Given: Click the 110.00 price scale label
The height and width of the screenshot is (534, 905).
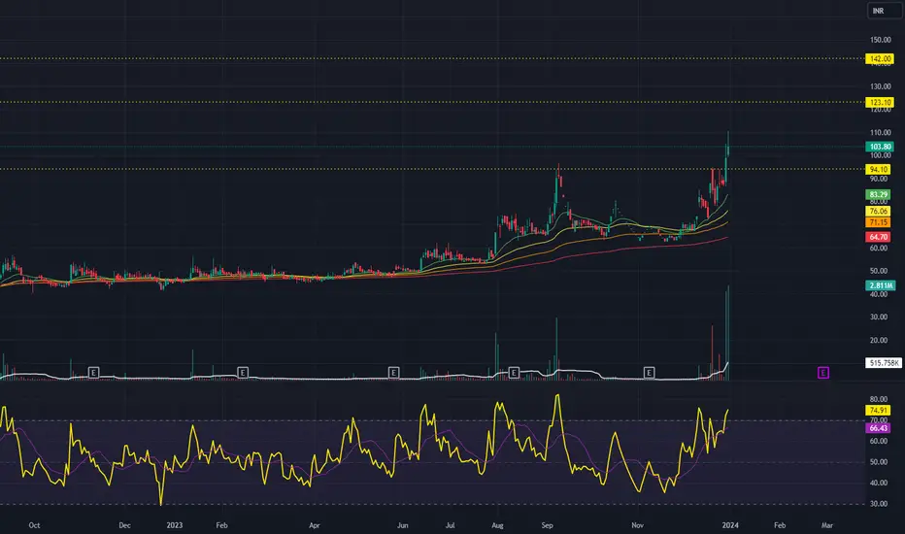Looking at the screenshot, I should (881, 133).
